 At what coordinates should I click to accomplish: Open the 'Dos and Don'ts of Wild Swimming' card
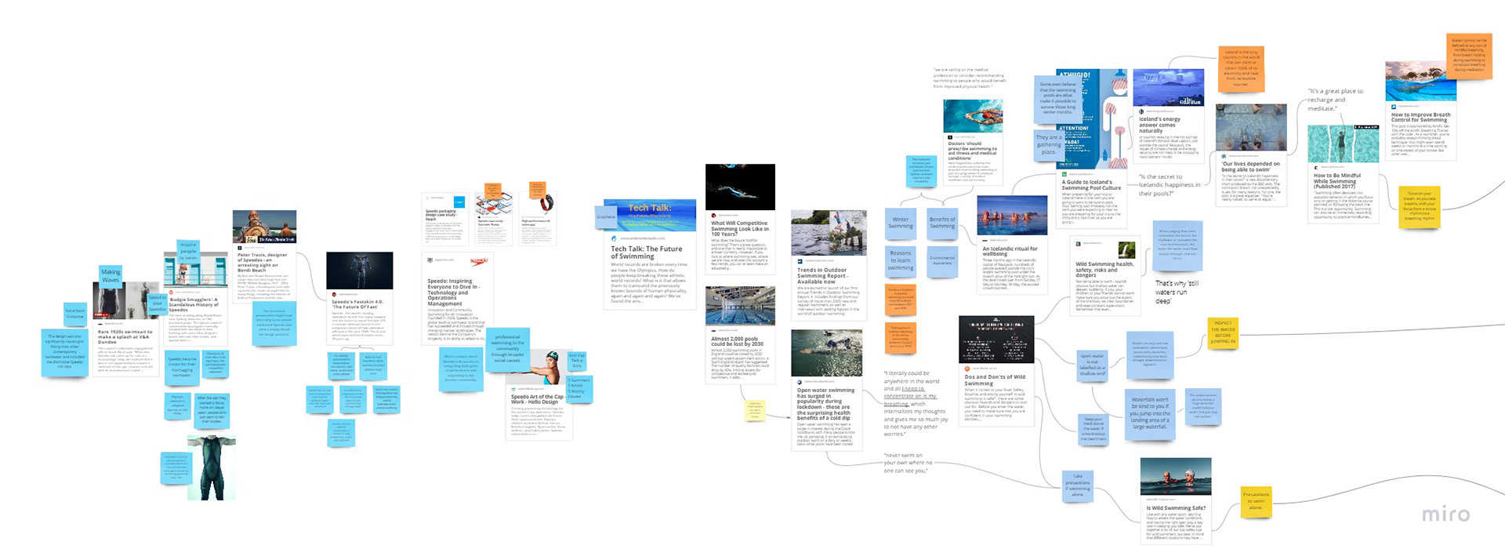(x=996, y=372)
